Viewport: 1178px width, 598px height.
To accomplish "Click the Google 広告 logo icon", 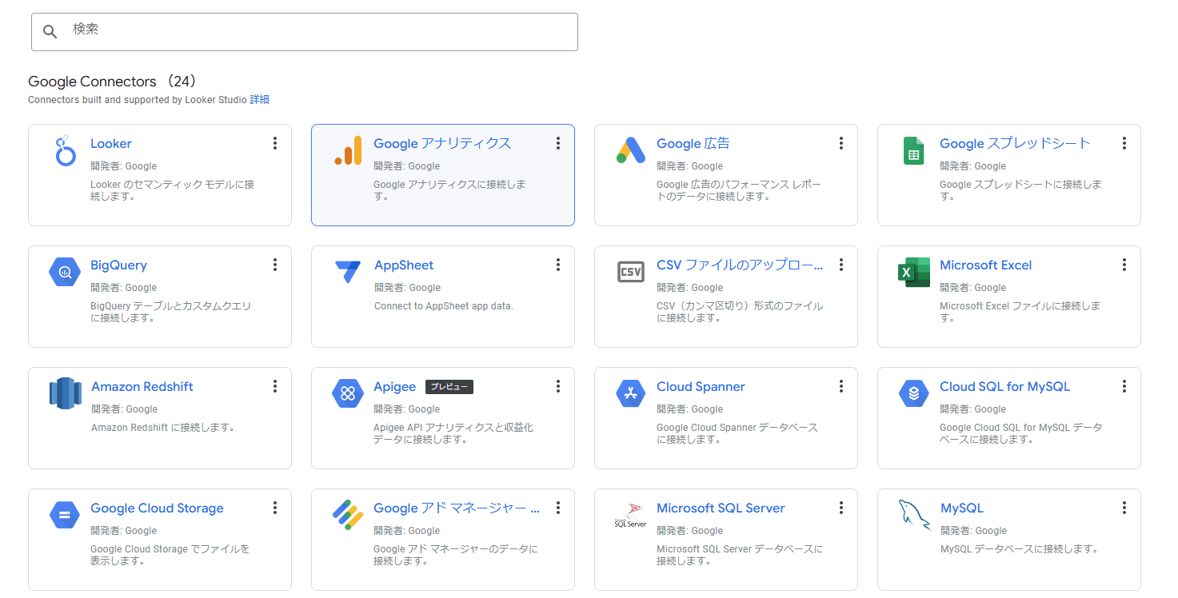I will 631,150.
